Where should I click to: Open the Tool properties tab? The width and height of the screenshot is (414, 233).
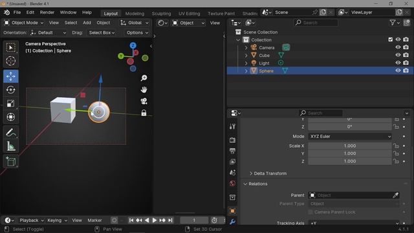coord(232,127)
